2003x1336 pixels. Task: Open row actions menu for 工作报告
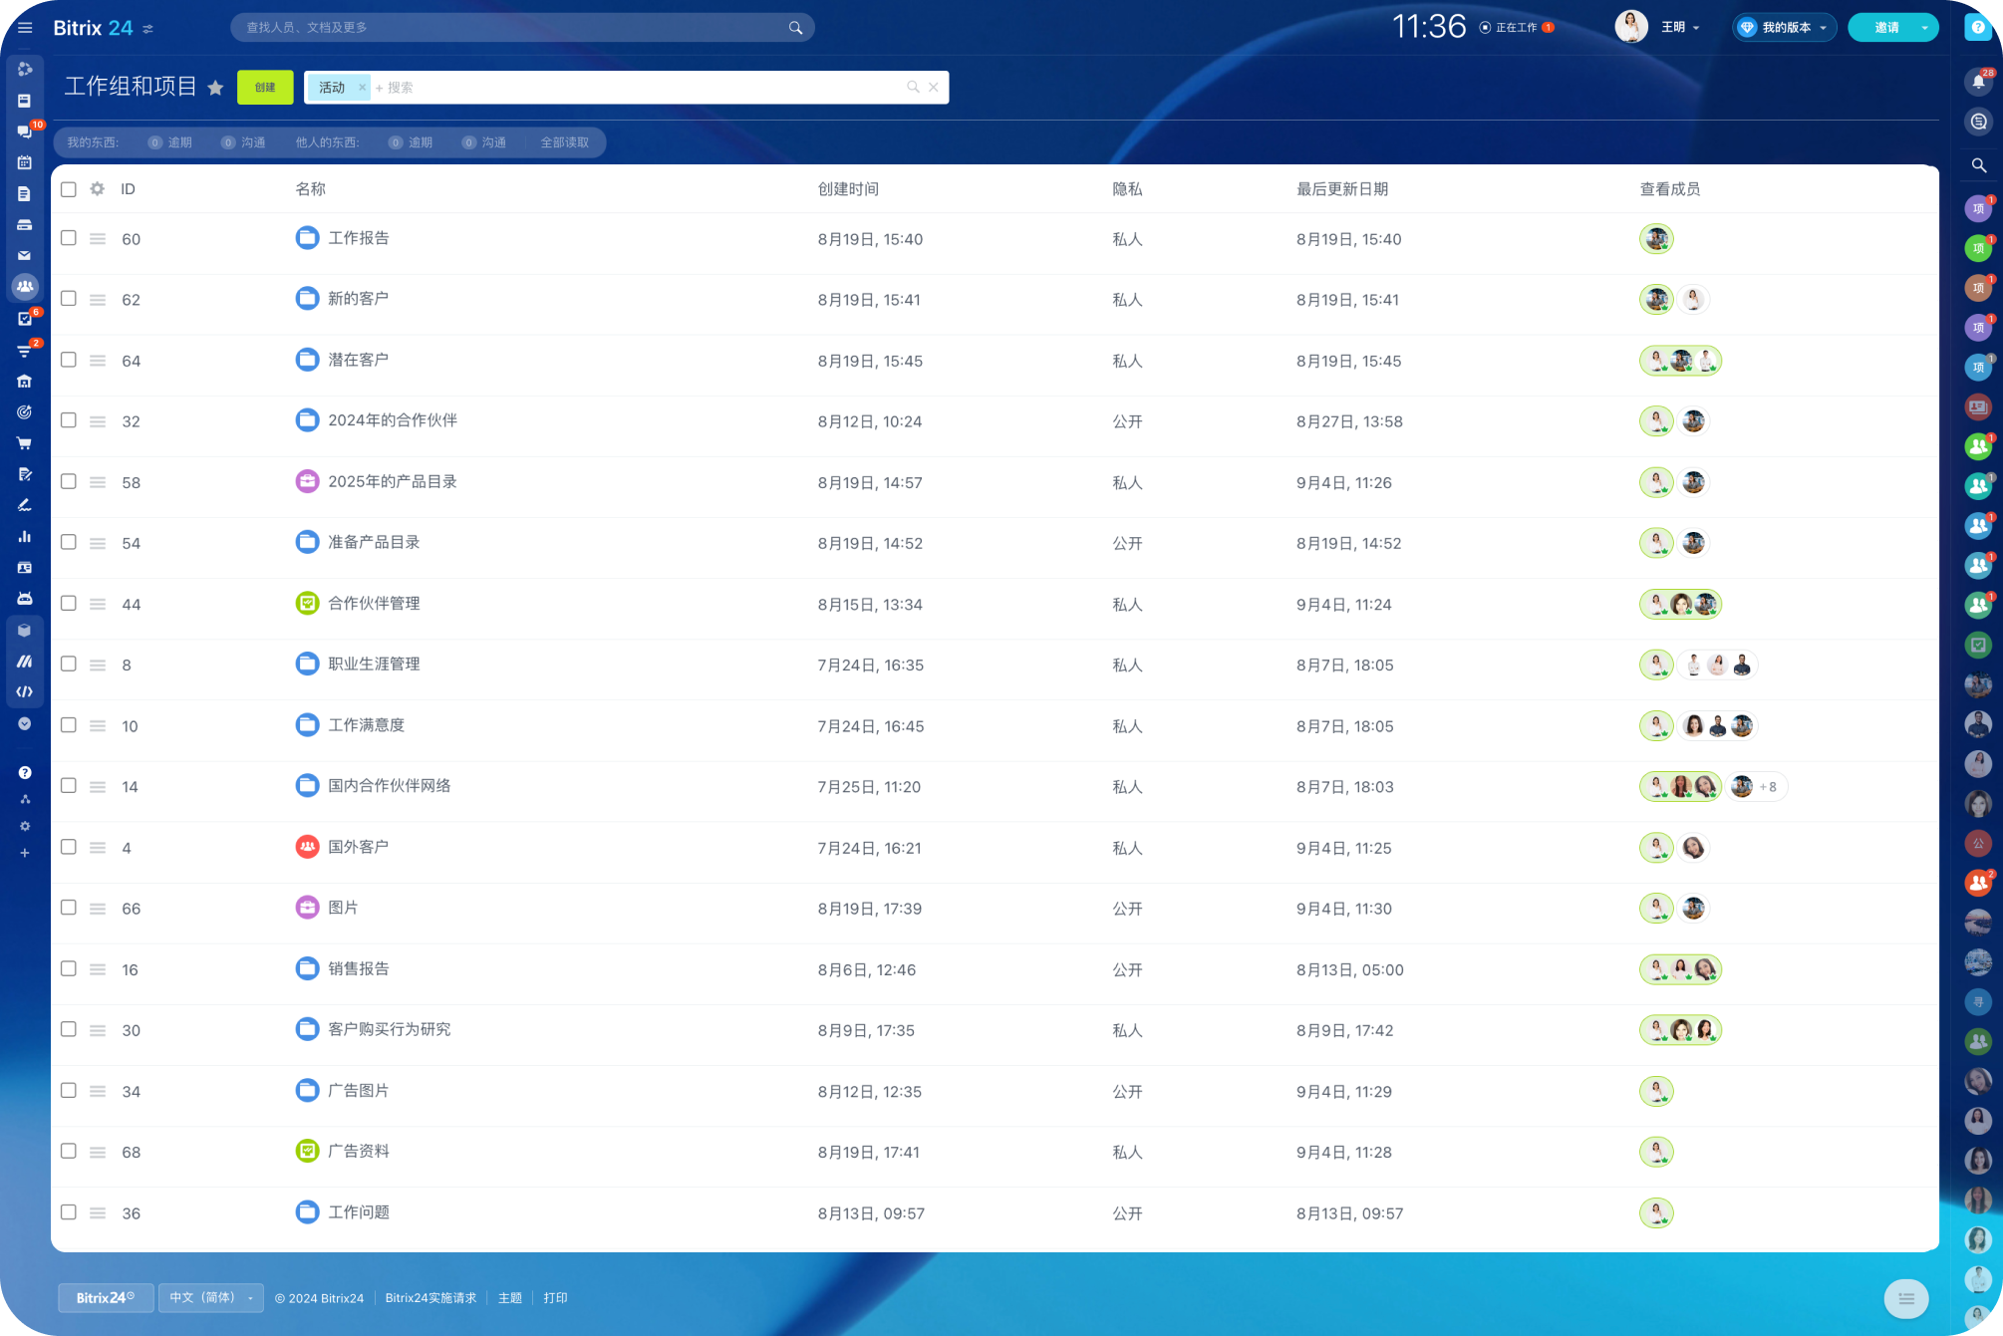click(x=98, y=239)
